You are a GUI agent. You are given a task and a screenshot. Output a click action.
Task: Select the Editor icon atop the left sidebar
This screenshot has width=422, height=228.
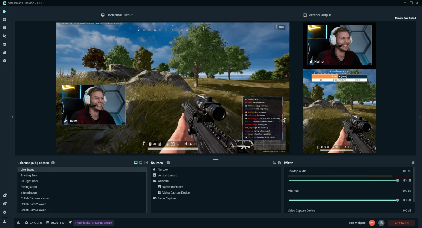(x=5, y=11)
